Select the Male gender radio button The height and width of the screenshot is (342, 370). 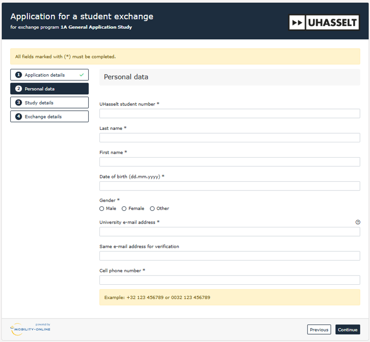point(102,208)
